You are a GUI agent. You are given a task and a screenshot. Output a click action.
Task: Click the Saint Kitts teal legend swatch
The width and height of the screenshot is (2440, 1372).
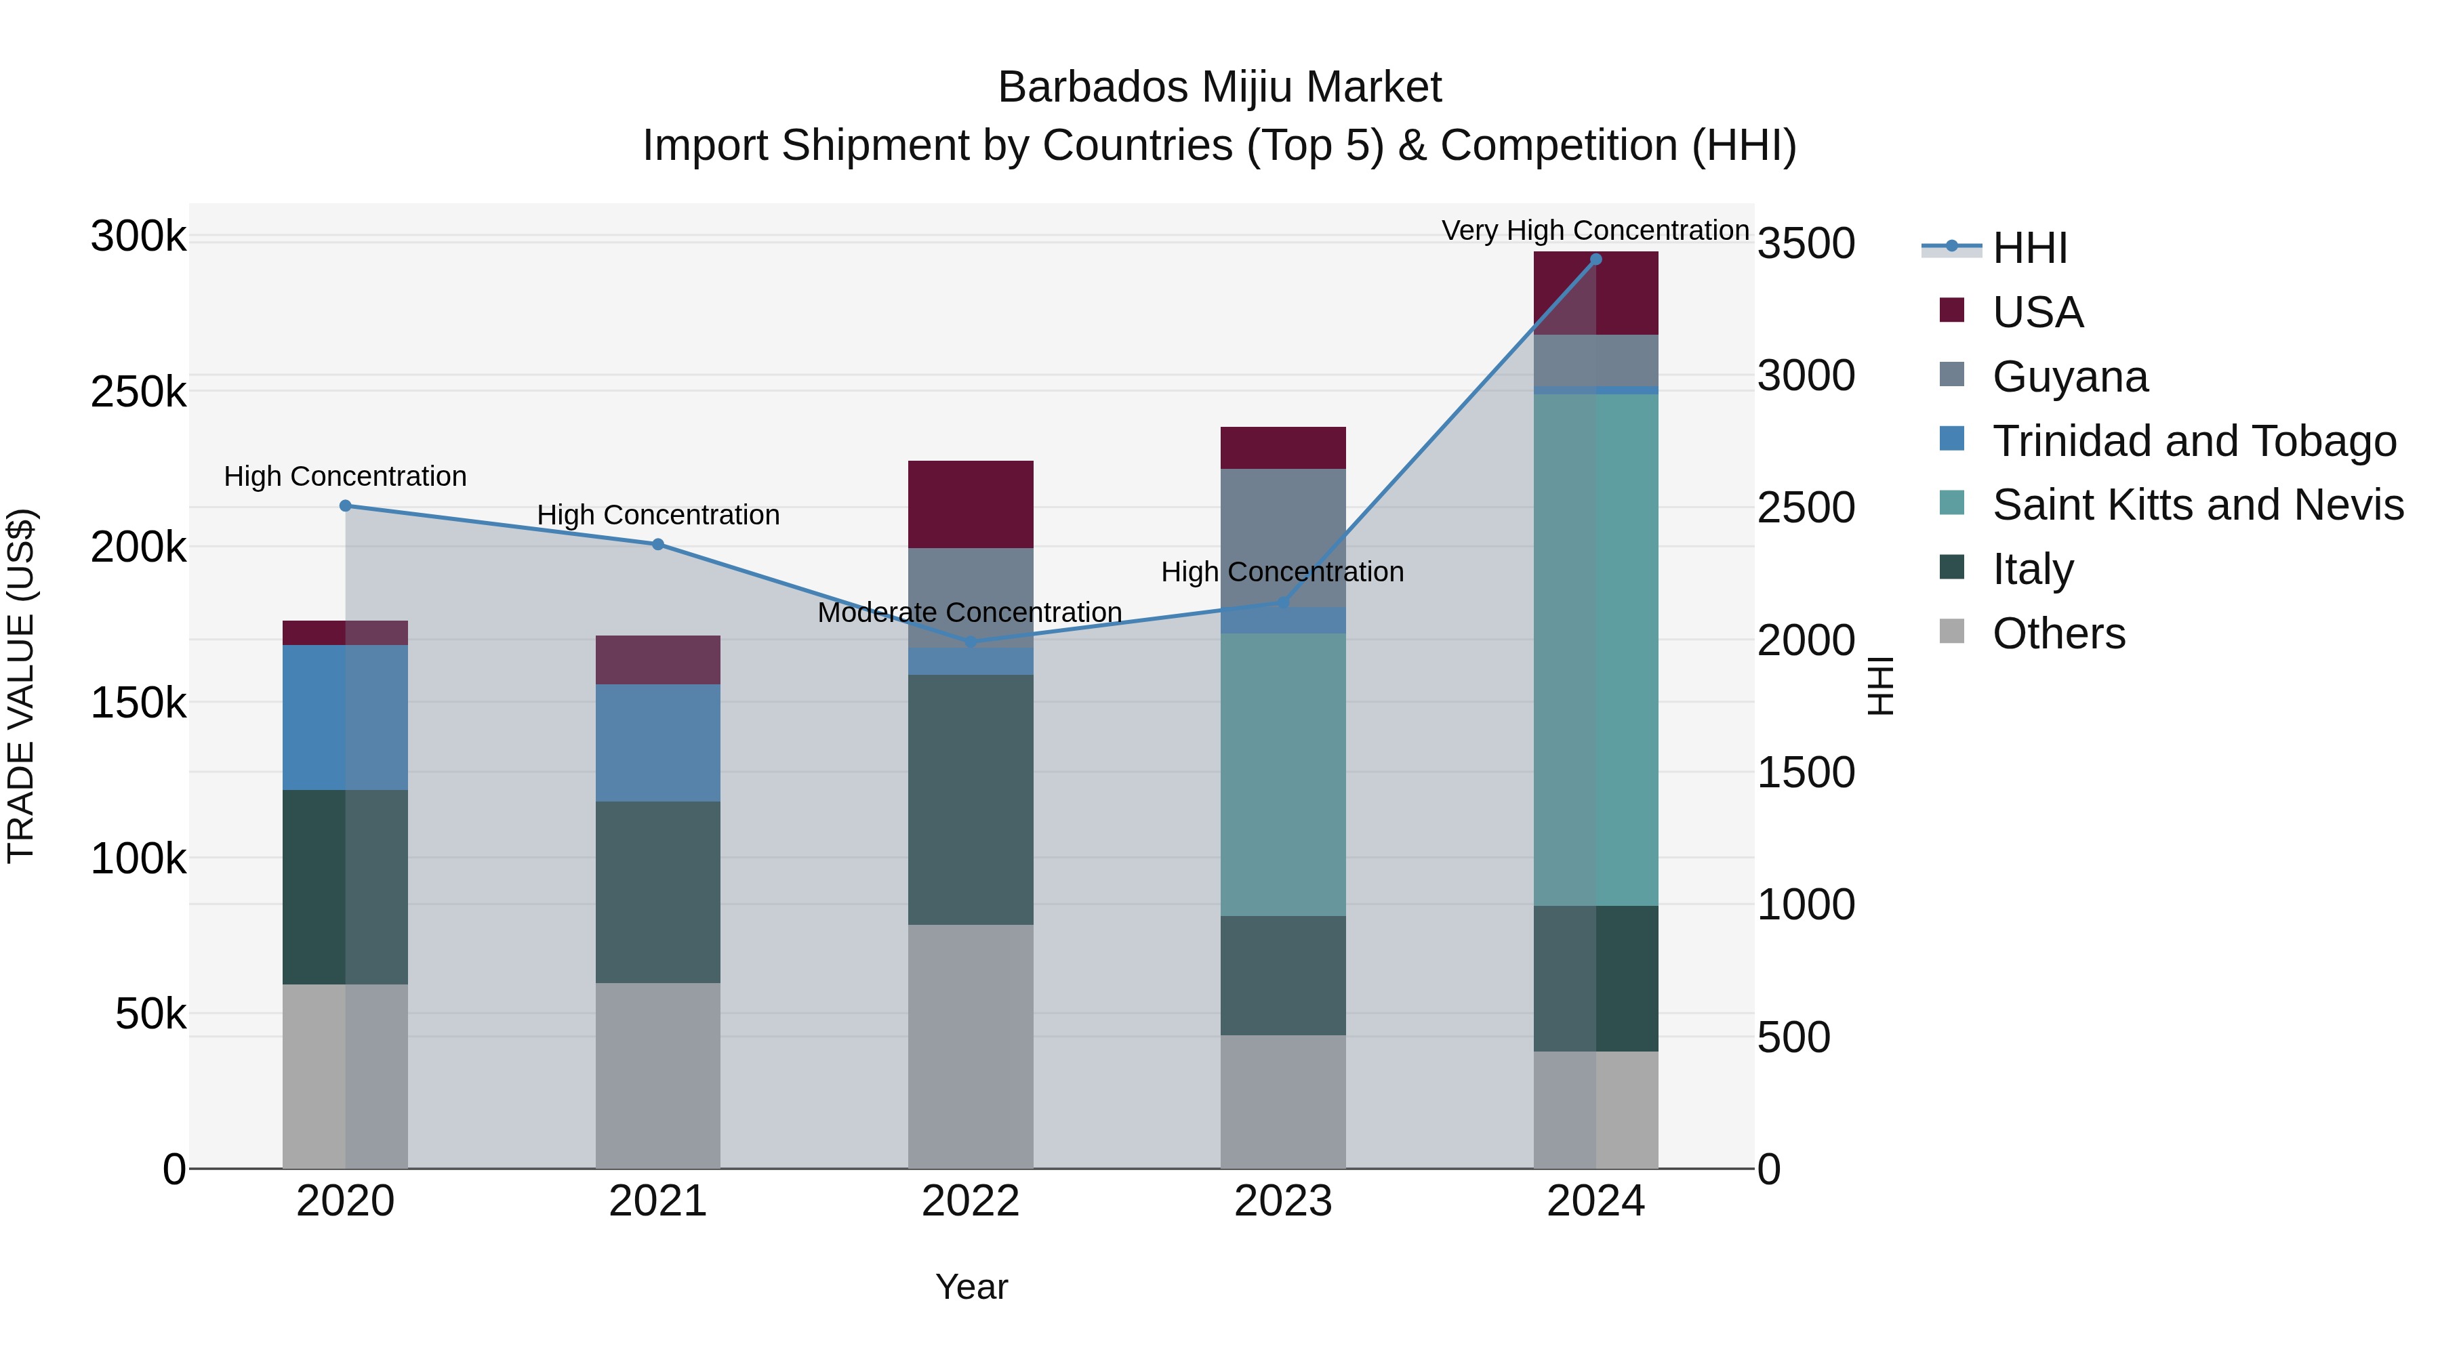pos(1952,503)
